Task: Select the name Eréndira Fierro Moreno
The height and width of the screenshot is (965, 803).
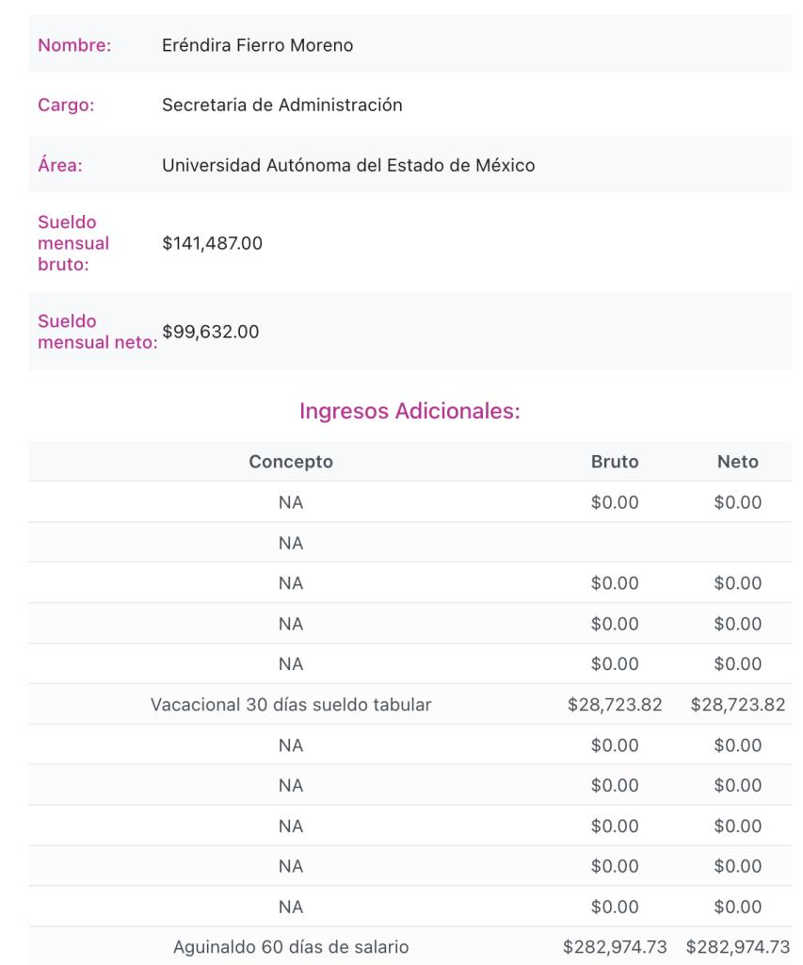Action: [257, 45]
